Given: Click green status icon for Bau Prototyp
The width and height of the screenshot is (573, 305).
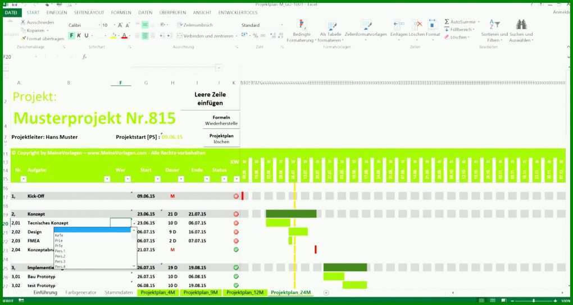Looking at the screenshot, I should (x=236, y=276).
